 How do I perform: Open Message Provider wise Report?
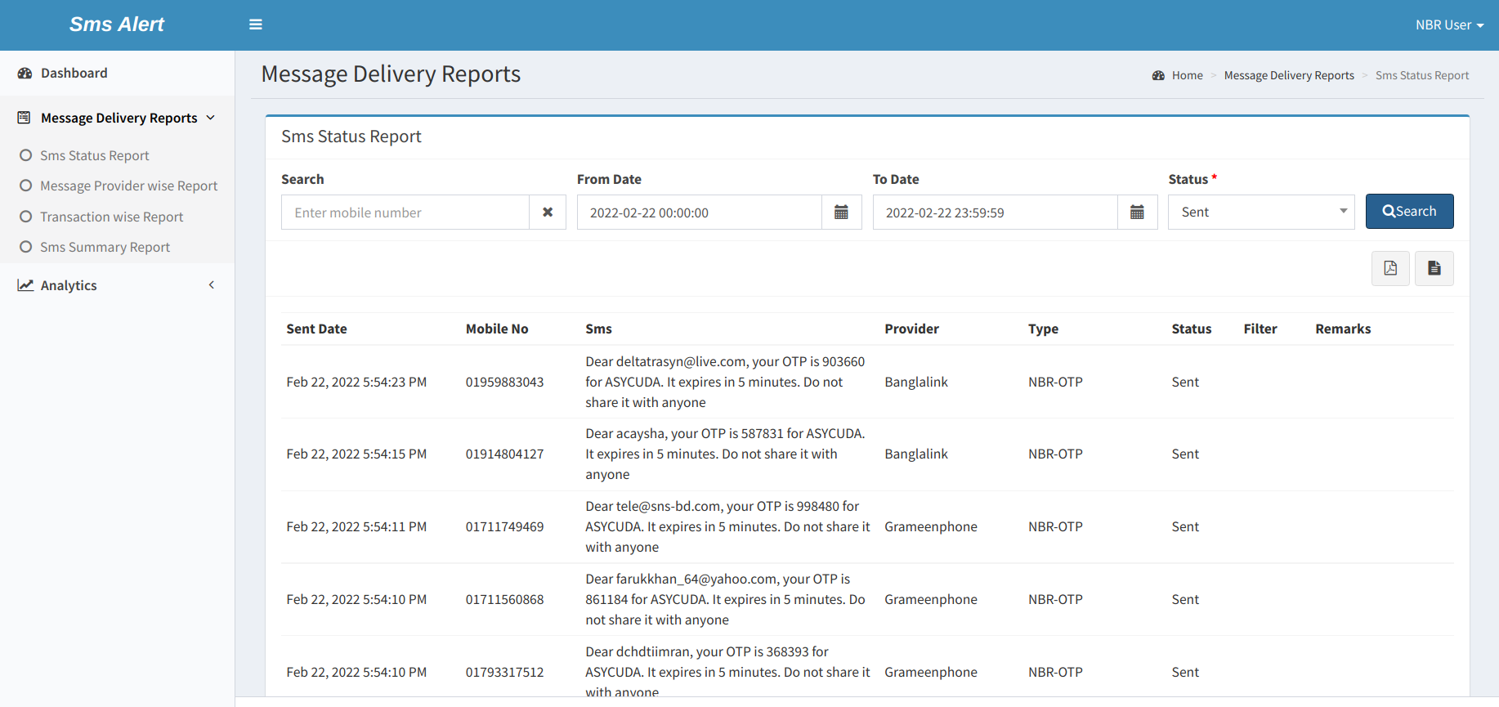point(128,186)
